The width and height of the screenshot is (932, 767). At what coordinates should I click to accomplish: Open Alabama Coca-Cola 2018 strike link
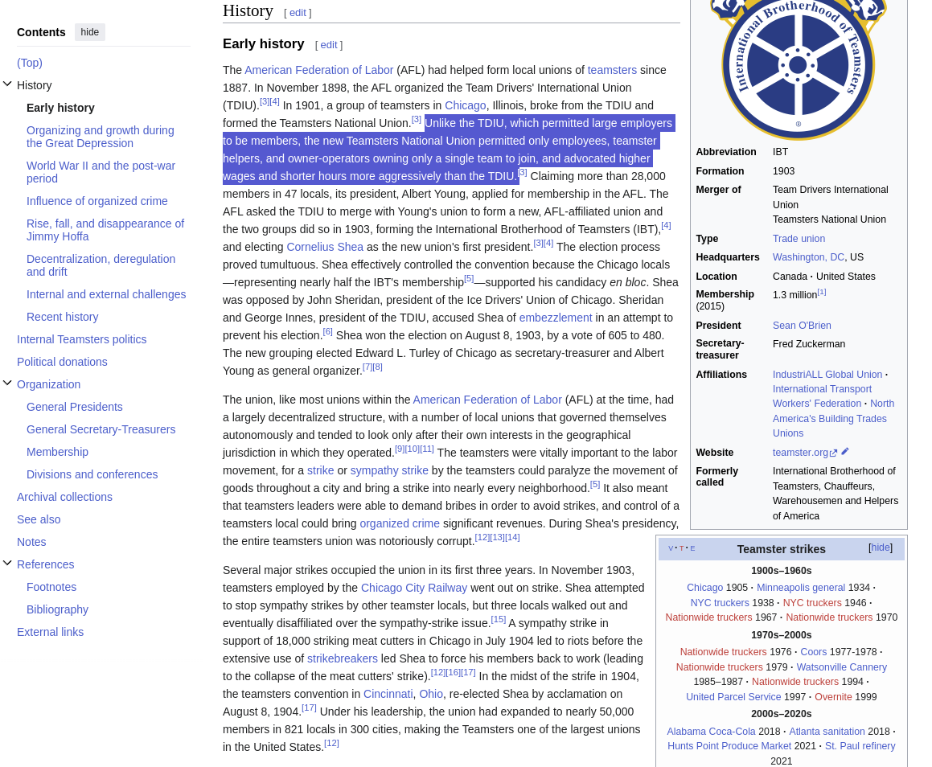point(711,732)
